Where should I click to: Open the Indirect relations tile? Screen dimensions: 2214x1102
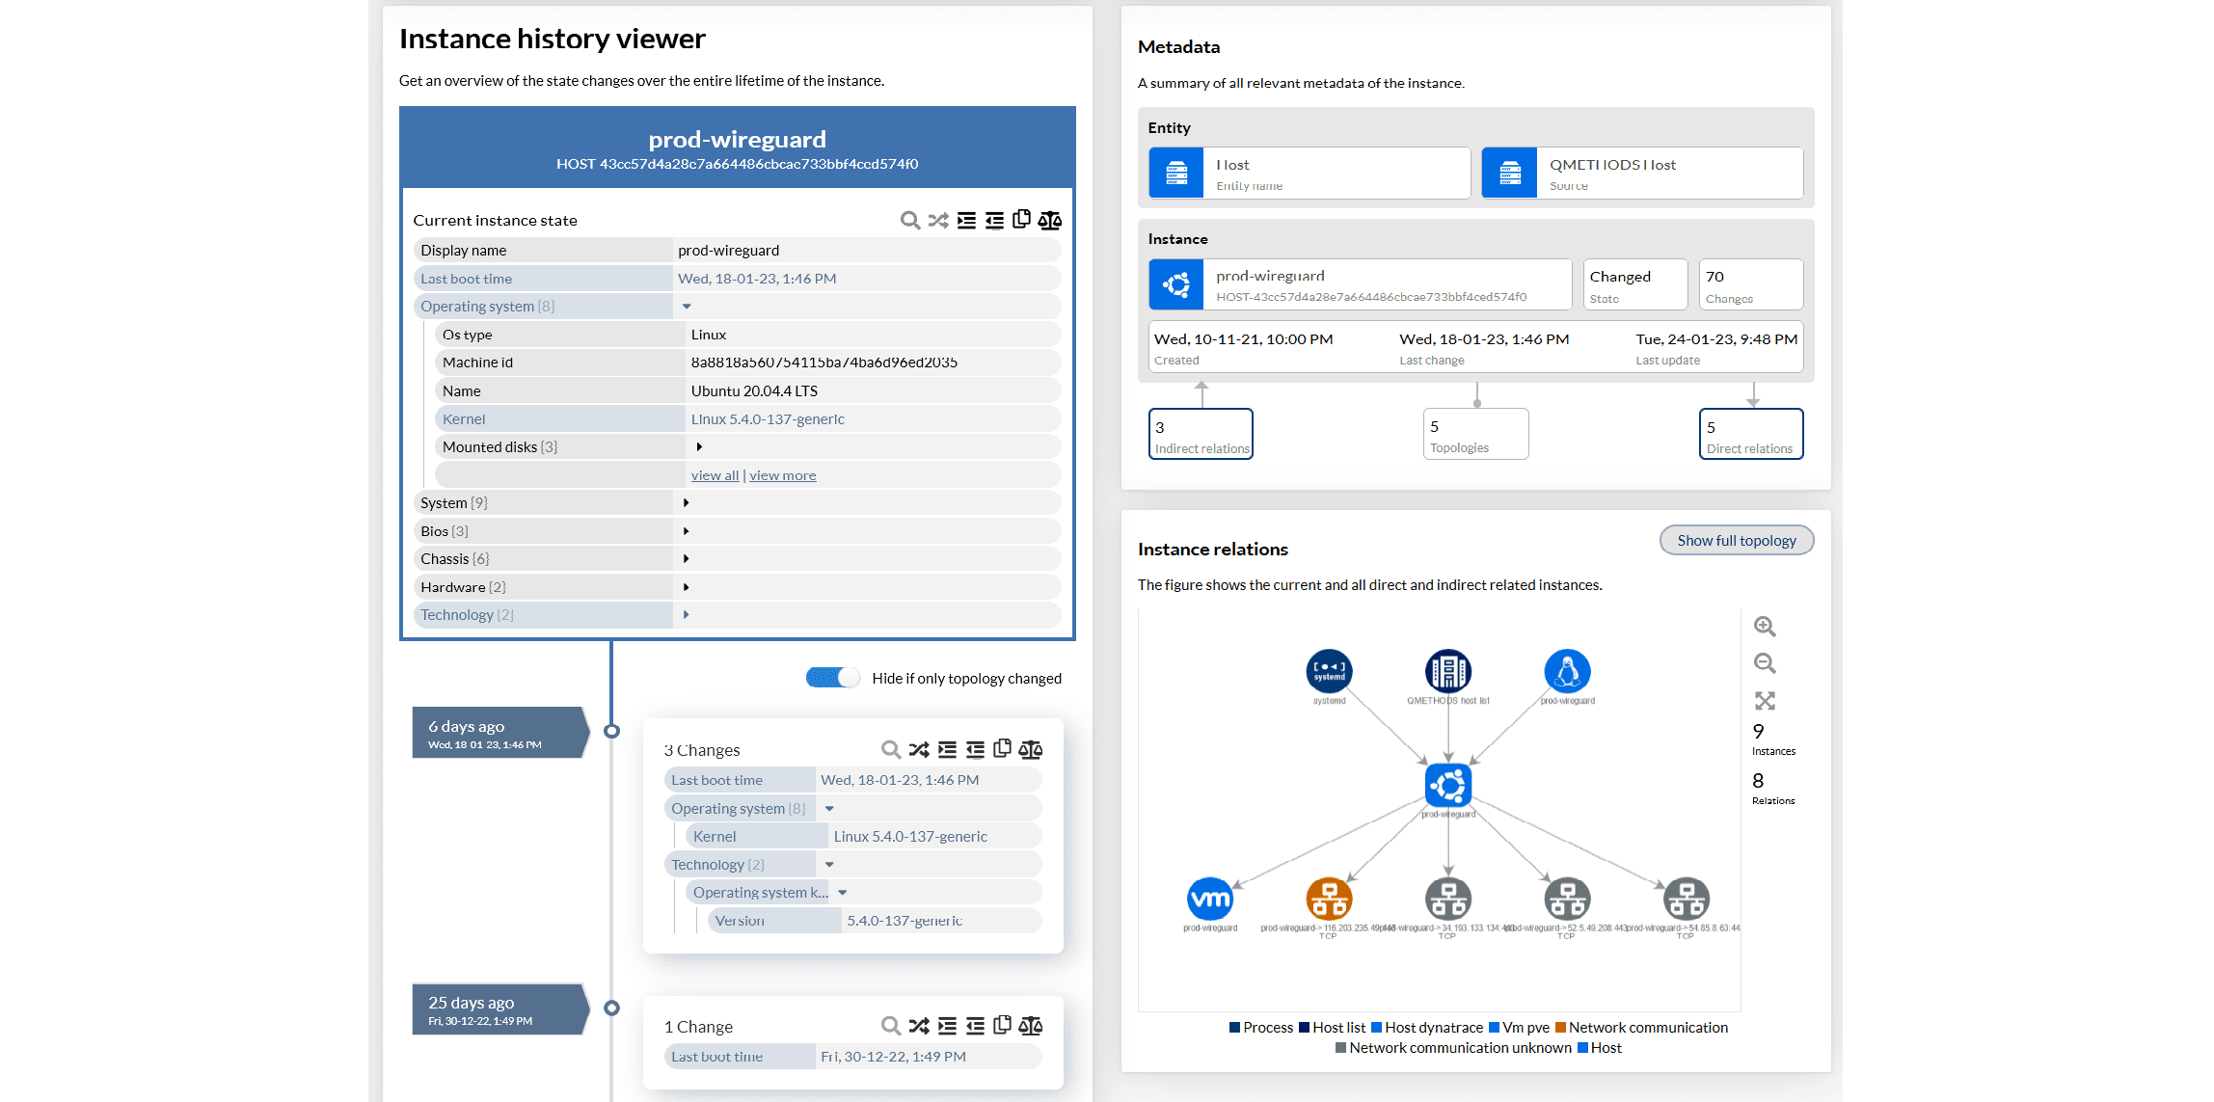[x=1201, y=435]
